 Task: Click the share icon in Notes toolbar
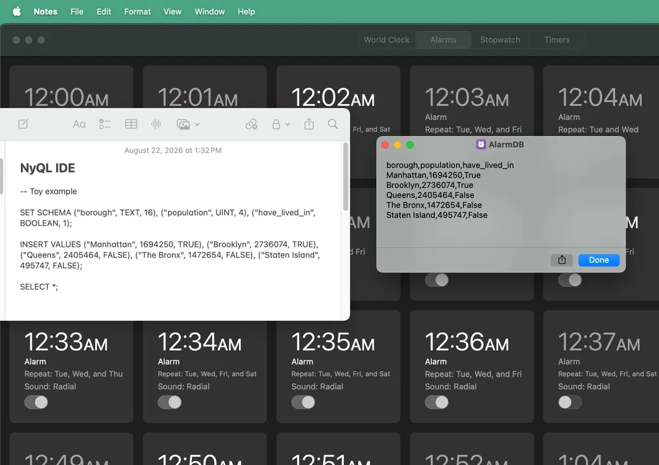point(309,124)
